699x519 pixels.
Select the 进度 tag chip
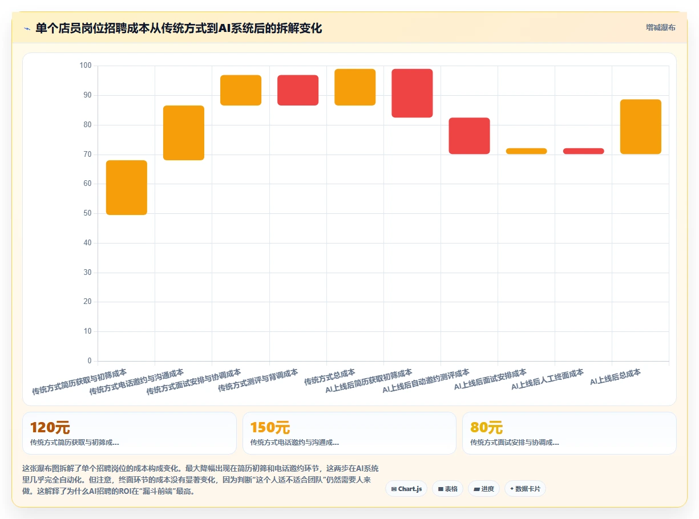coord(484,489)
